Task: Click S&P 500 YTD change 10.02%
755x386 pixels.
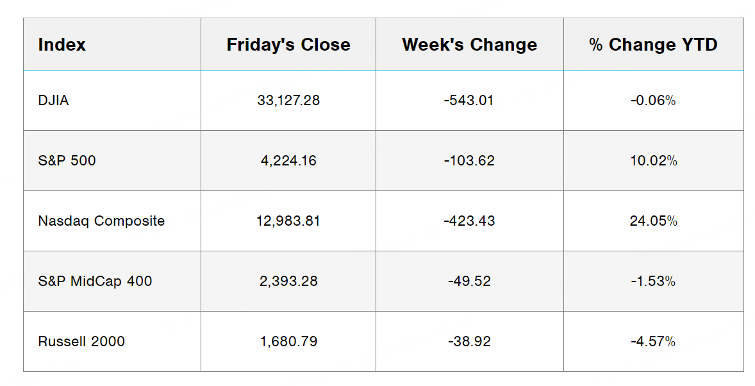Action: coord(653,161)
